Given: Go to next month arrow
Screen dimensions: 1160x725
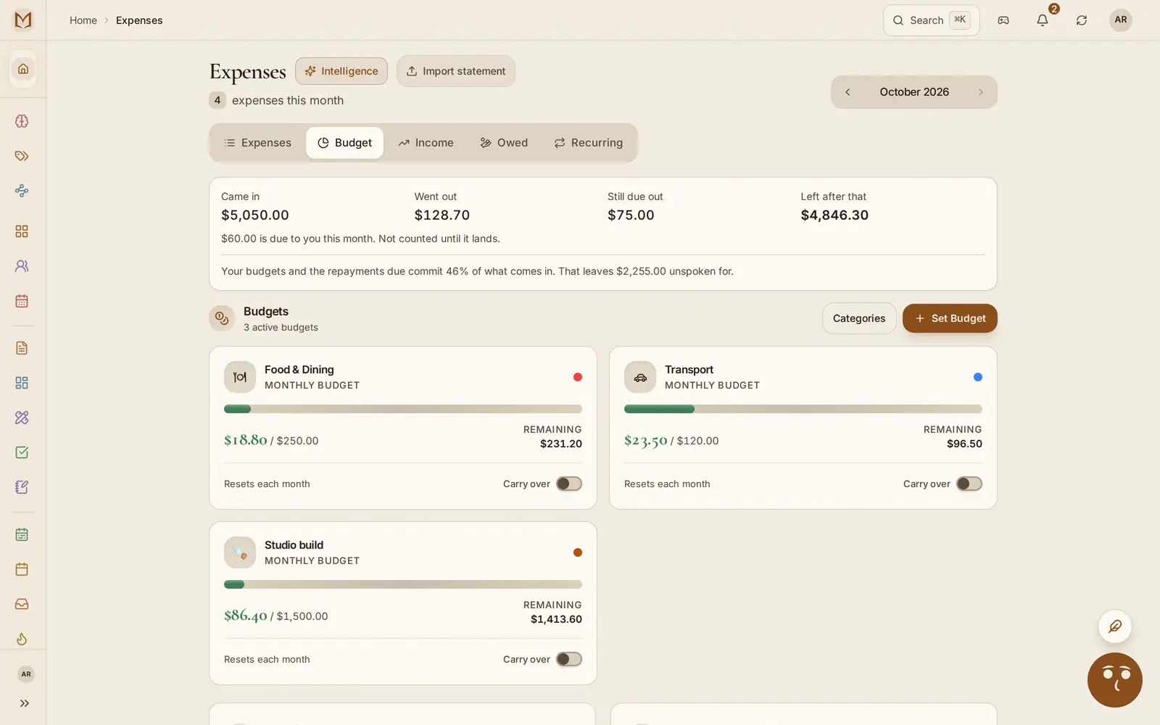Looking at the screenshot, I should tap(981, 92).
